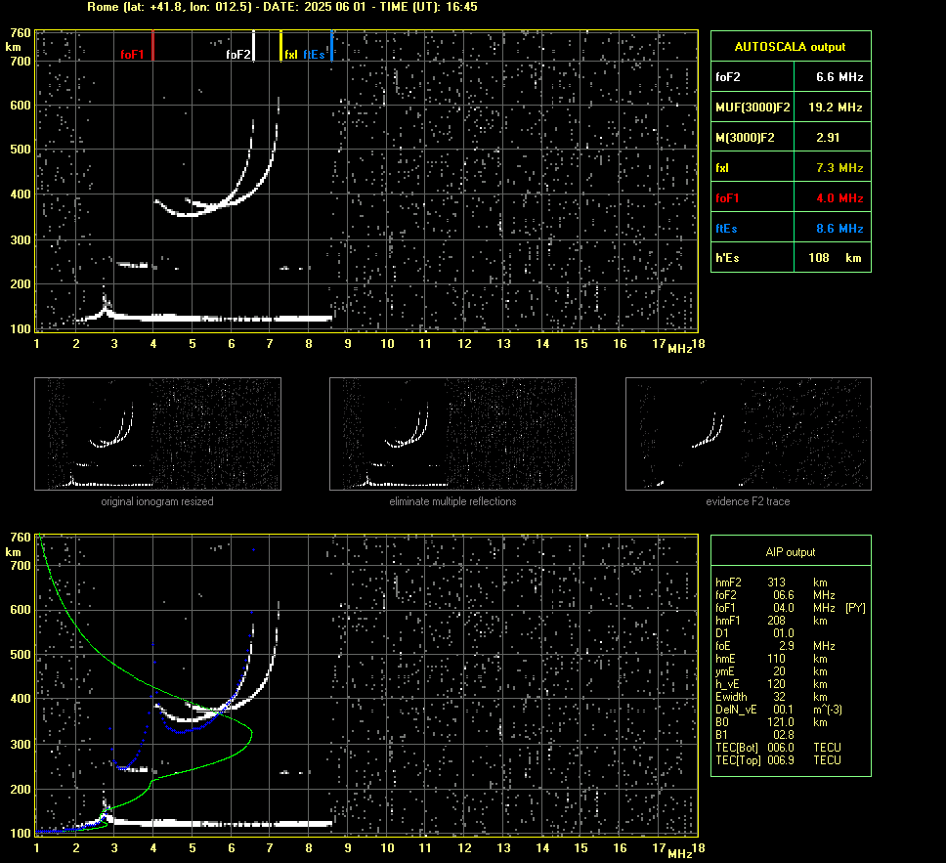Click the [PY] tag next to foF1
The height and width of the screenshot is (863, 946).
(855, 608)
